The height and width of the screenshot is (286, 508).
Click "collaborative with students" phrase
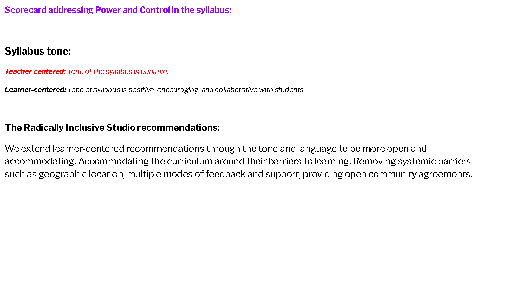click(x=259, y=90)
